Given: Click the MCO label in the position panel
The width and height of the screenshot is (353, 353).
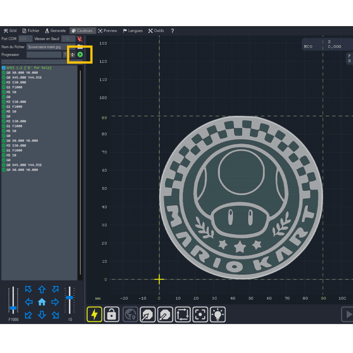Looking at the screenshot, I should [x=308, y=47].
